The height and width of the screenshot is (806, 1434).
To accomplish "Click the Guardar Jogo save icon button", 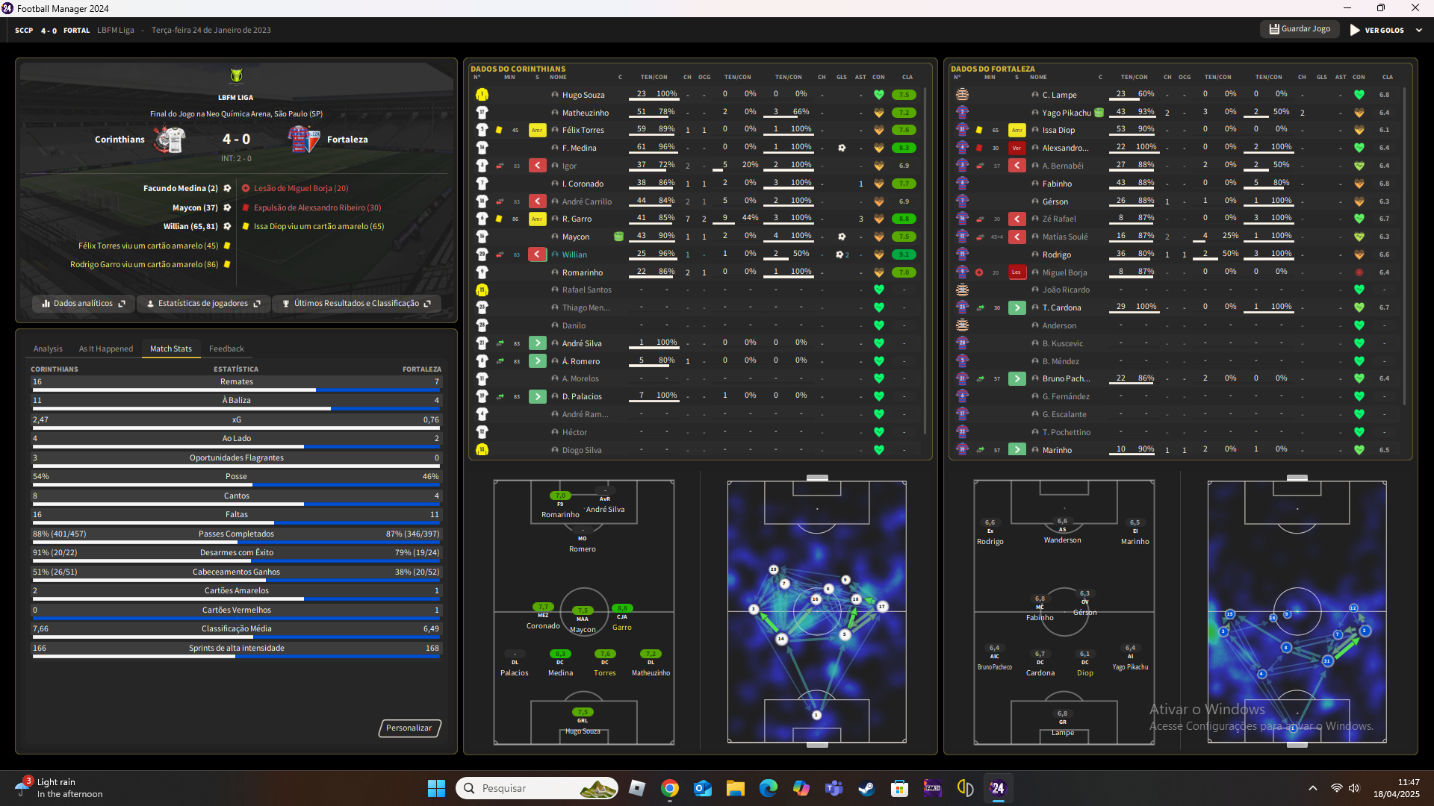I will pos(1300,29).
